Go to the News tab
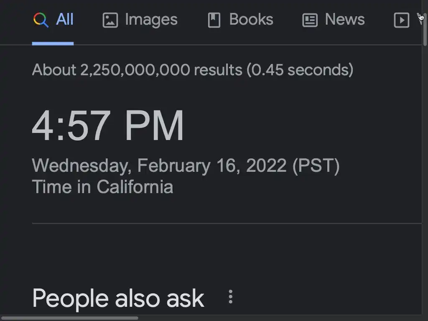The width and height of the screenshot is (428, 321). click(344, 20)
